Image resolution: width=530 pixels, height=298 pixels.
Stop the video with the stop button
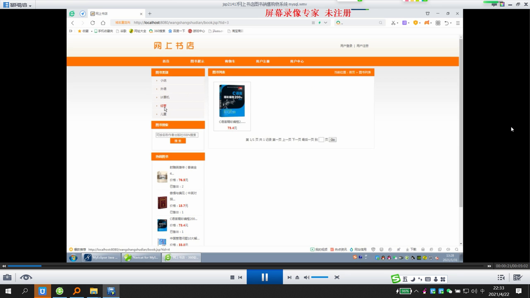coord(232,277)
